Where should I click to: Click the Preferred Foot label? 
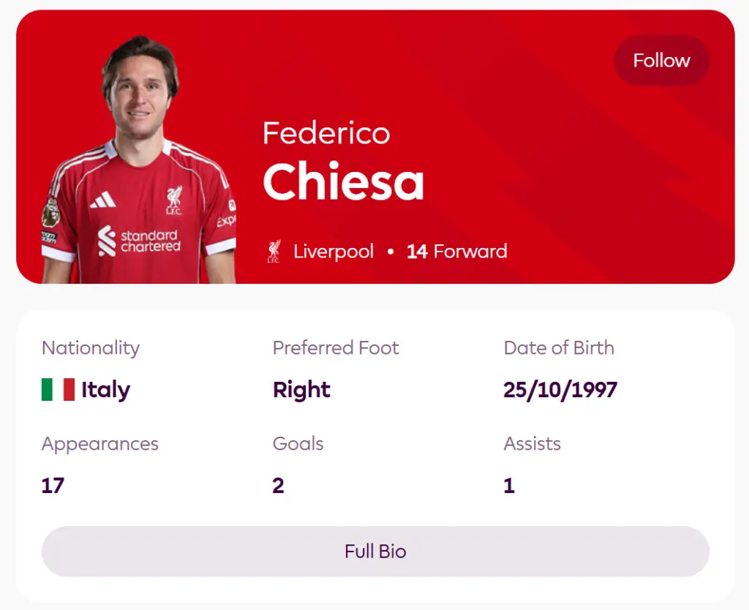point(336,348)
